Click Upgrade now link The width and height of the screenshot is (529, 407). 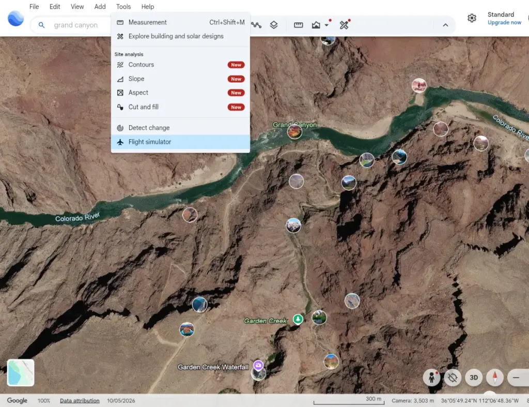504,22
